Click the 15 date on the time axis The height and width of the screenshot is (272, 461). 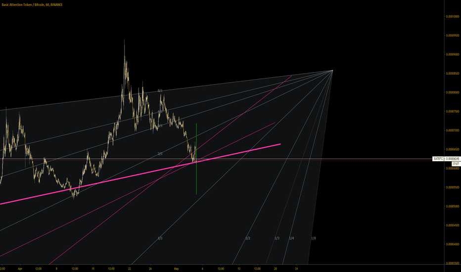93,269
